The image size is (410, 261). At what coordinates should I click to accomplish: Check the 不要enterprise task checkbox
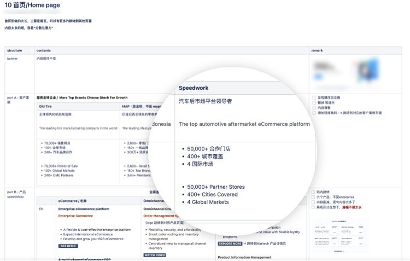pyautogui.click(x=313, y=197)
